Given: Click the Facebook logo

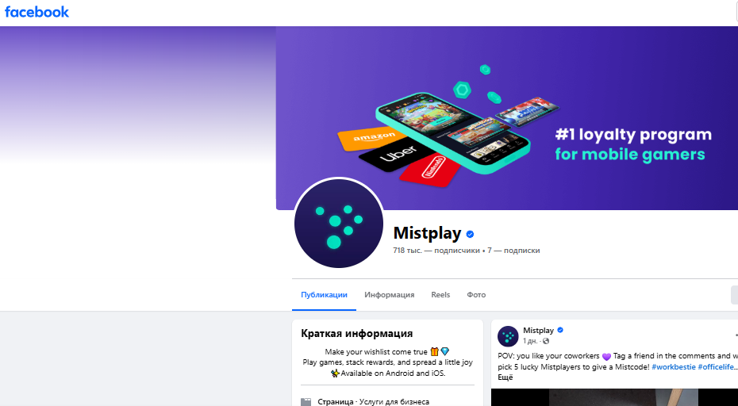Looking at the screenshot, I should tap(37, 12).
